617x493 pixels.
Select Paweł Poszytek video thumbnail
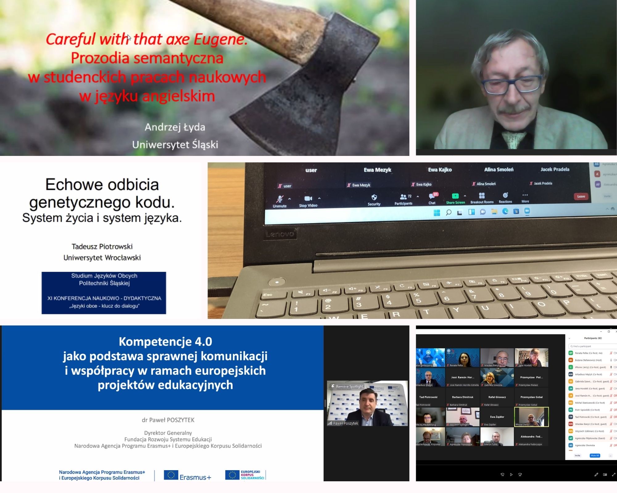point(367,403)
